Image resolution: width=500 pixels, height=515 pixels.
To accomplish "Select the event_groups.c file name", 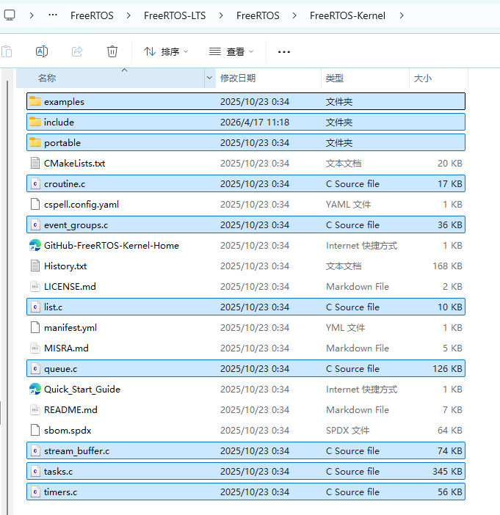I will click(76, 225).
